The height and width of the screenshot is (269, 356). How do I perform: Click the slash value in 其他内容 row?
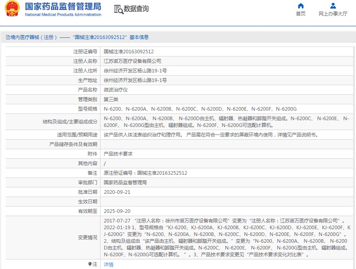coord(105,164)
